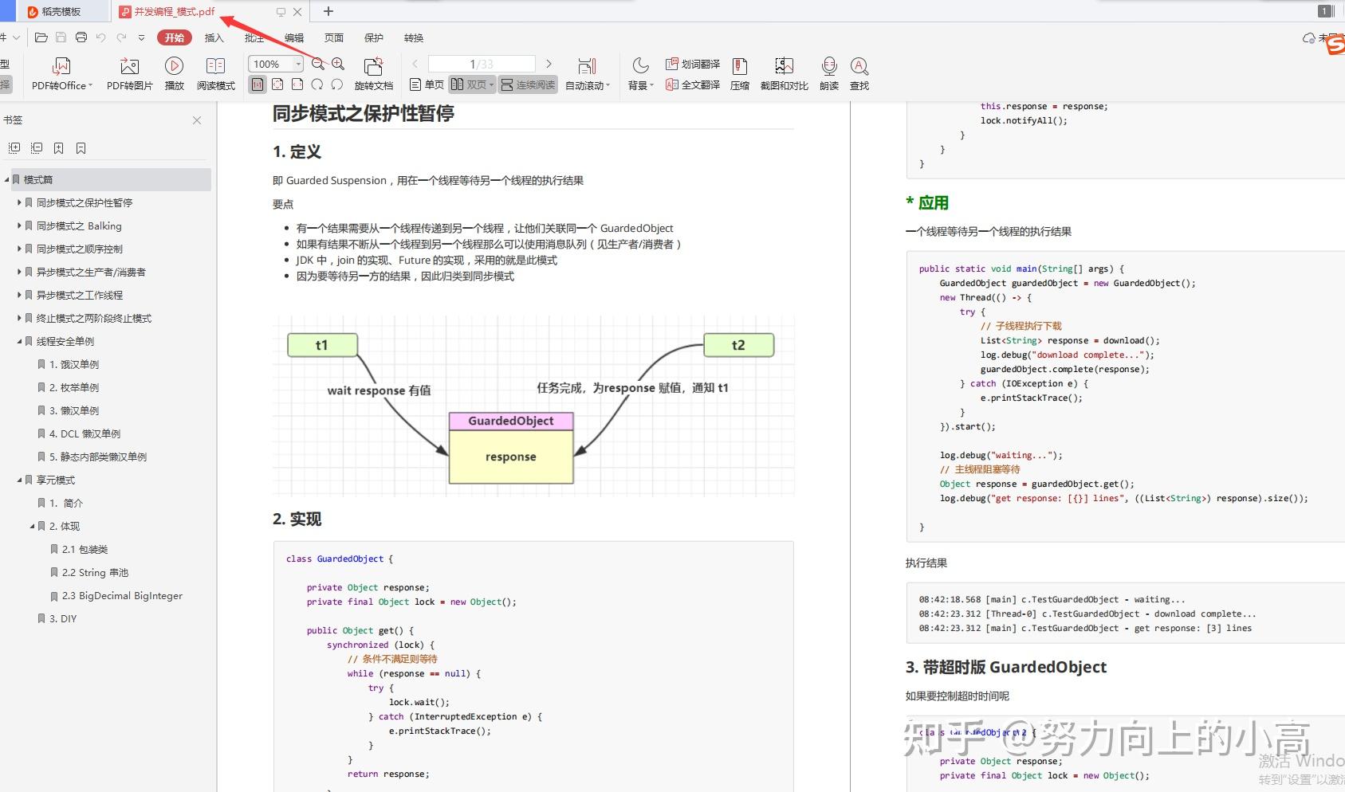Open the 转换 ribbon tab

(414, 37)
